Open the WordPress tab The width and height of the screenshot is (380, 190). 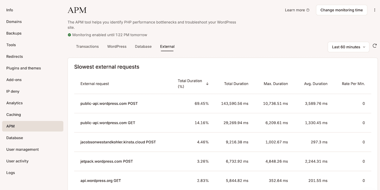[x=117, y=46]
